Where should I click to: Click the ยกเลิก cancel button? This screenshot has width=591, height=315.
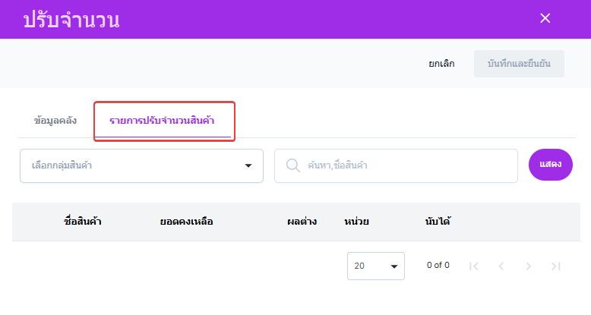(x=441, y=64)
